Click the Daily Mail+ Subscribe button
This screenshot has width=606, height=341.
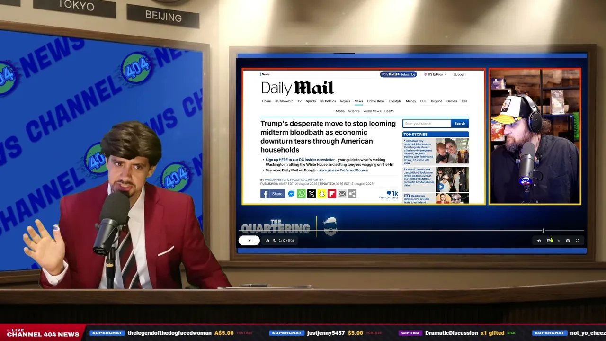pyautogui.click(x=398, y=74)
